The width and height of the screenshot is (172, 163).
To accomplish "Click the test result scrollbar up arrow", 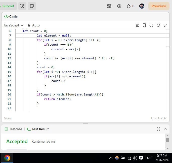I will coord(167,136).
